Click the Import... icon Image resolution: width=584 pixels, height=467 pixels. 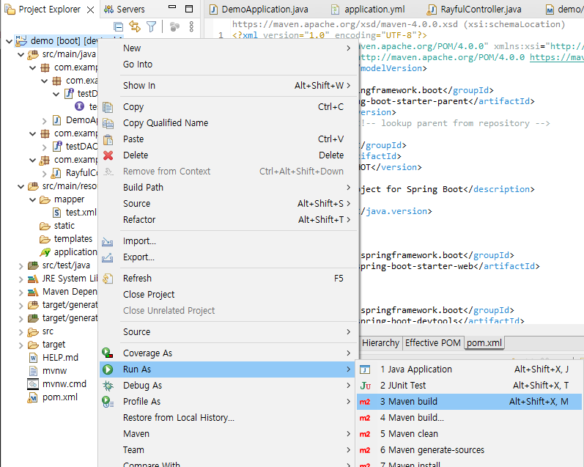tap(108, 241)
